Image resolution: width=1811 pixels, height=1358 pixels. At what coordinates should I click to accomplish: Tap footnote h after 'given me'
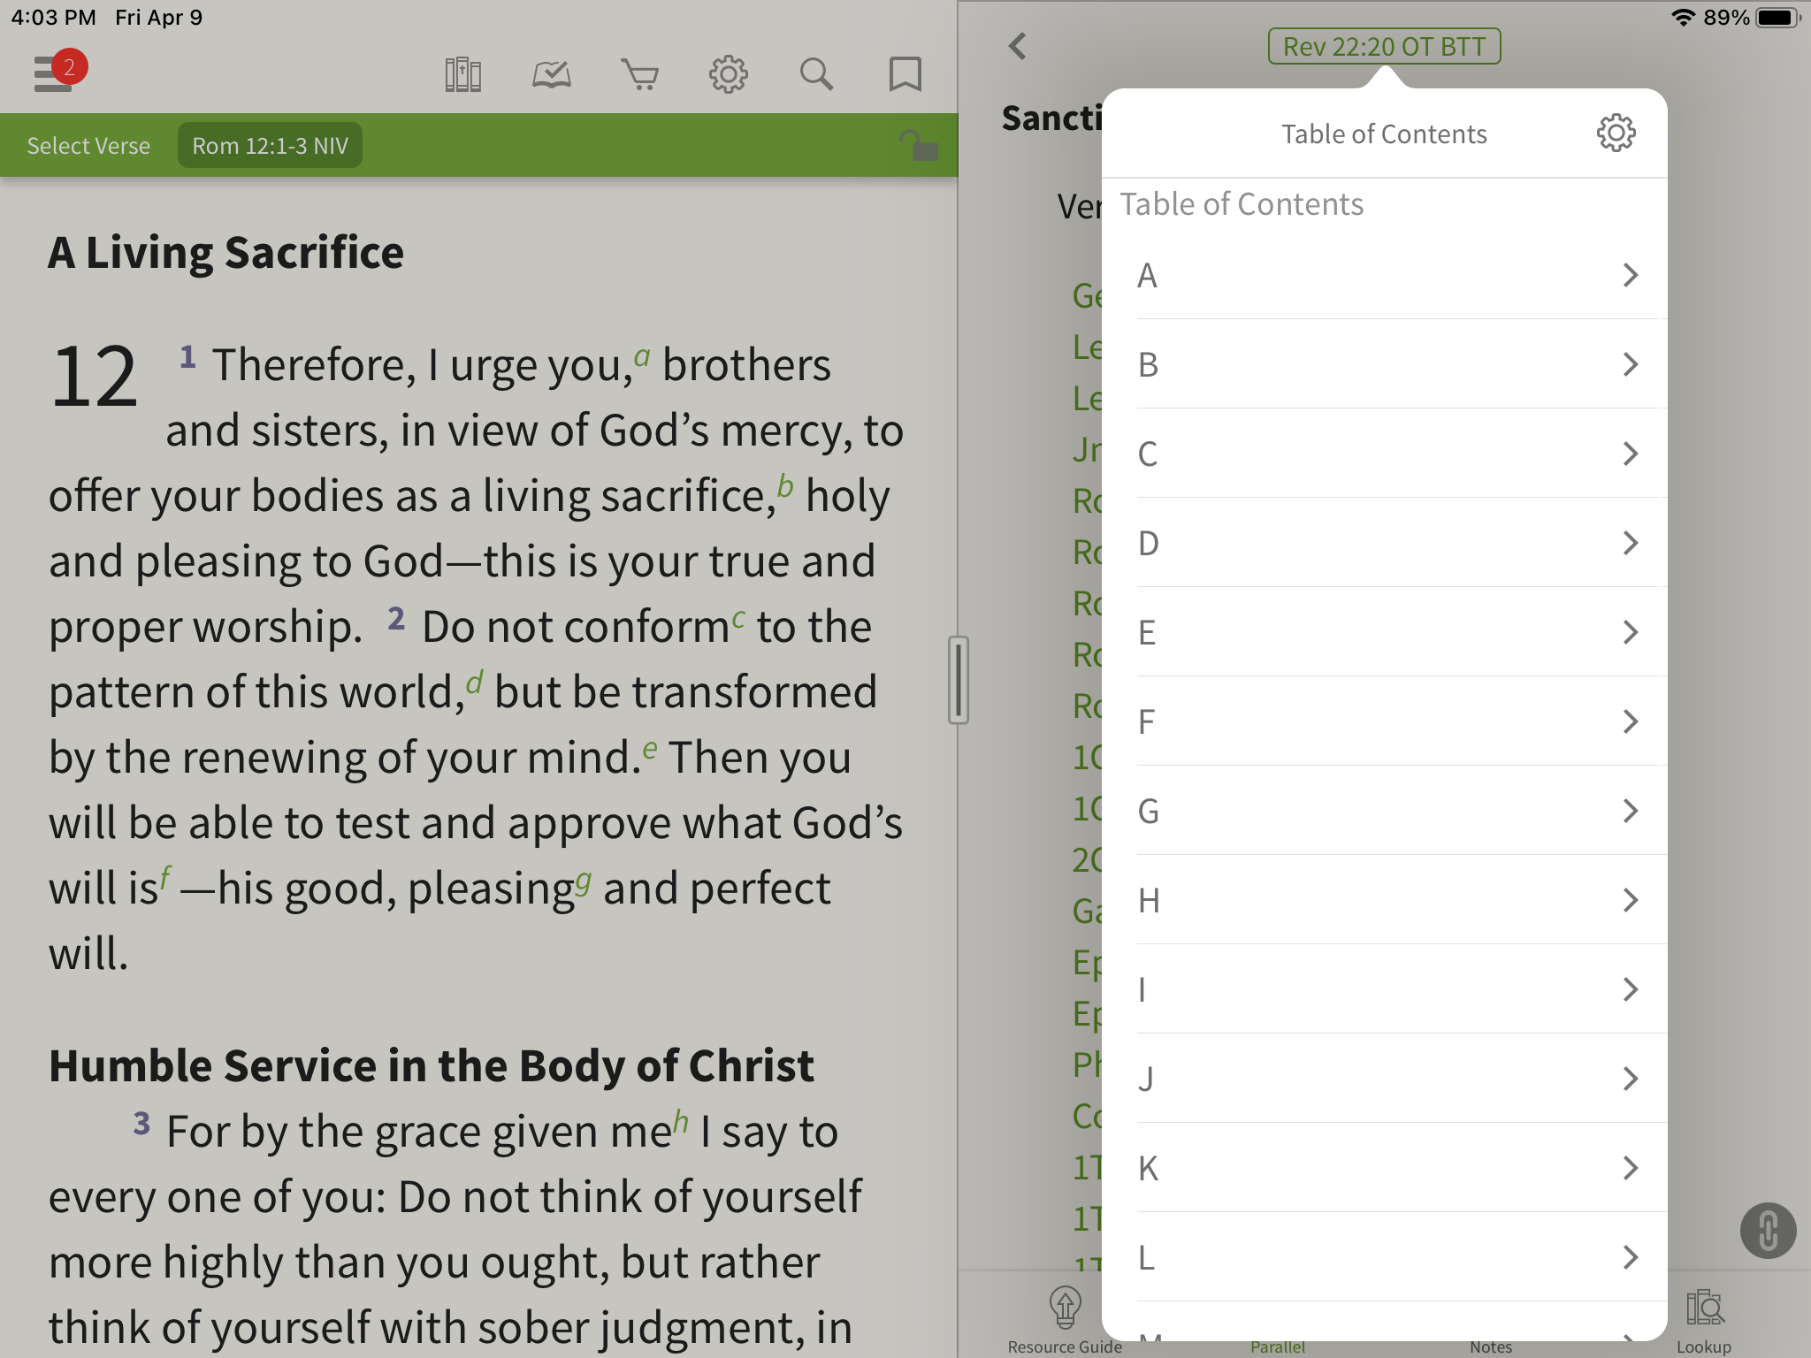pos(680,1121)
